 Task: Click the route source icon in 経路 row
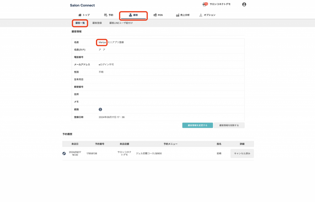pos(100,109)
